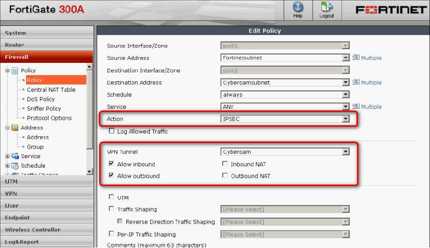Screen dimensions: 430x248
Task: Open the VPN Tunnel dropdown
Action: click(x=285, y=152)
